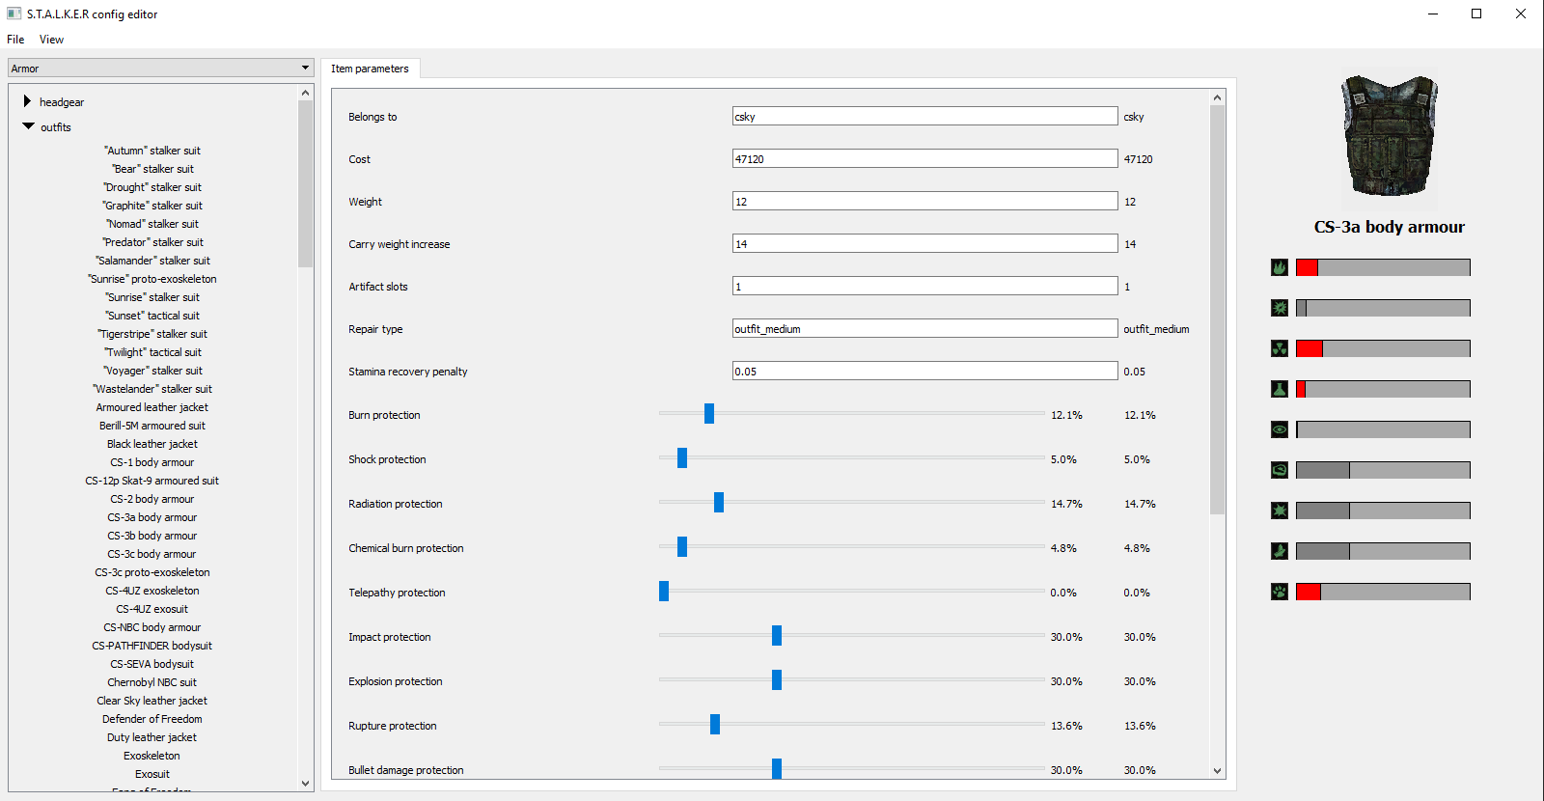Screen dimensions: 1544x801
Task: Click the bullet damage protection icon
Action: coord(1280,551)
